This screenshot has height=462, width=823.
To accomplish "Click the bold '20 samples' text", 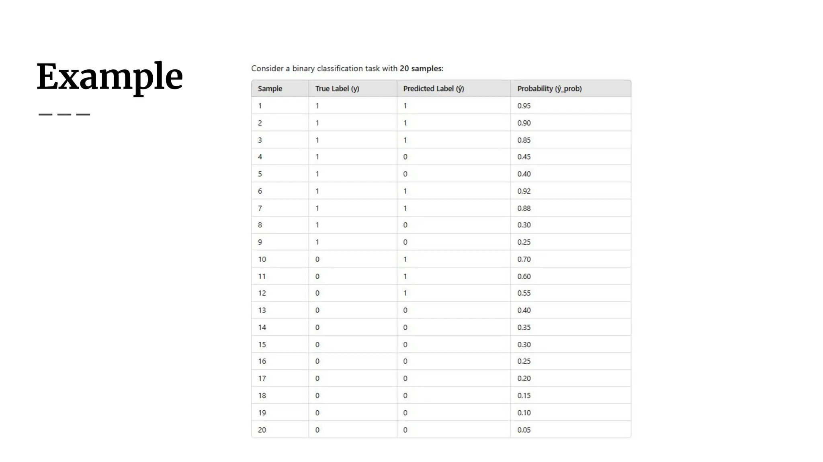I will coord(421,69).
